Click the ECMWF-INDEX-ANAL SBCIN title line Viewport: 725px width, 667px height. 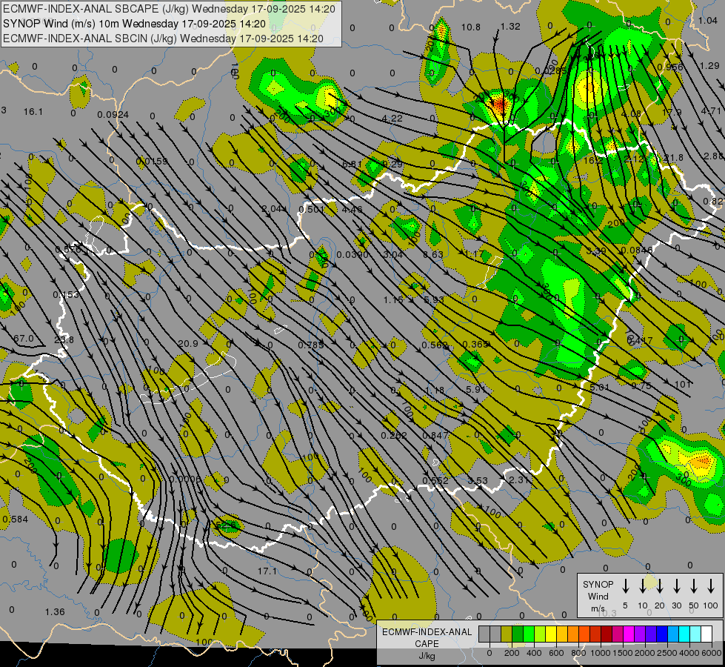tap(163, 38)
